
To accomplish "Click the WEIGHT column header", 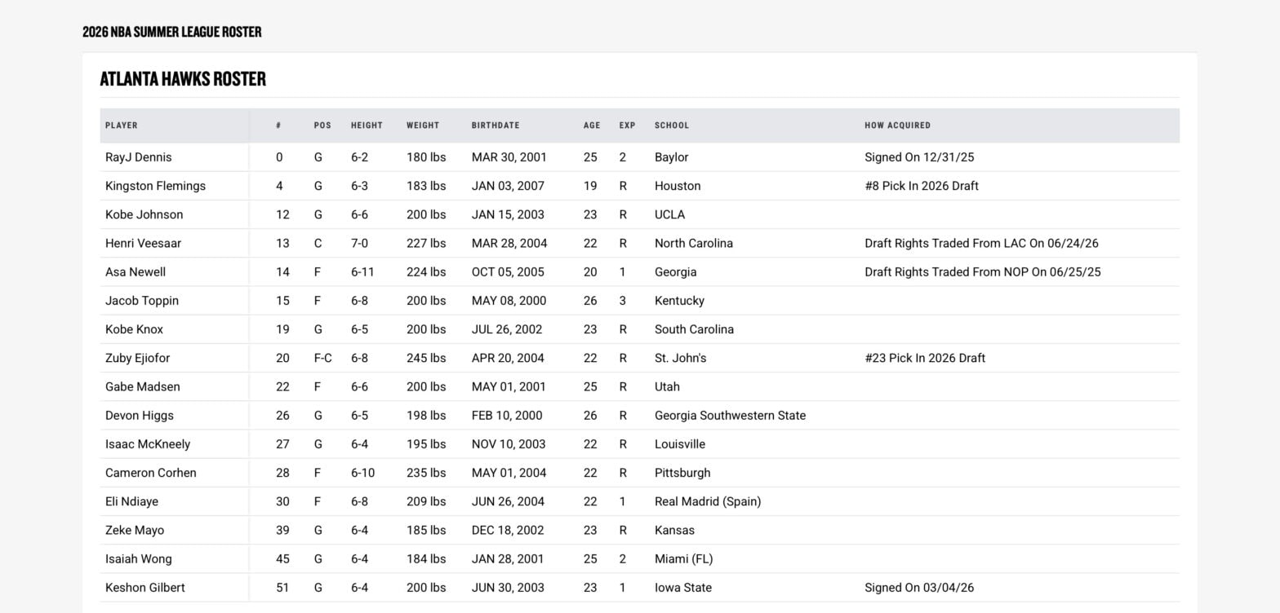I will point(423,126).
